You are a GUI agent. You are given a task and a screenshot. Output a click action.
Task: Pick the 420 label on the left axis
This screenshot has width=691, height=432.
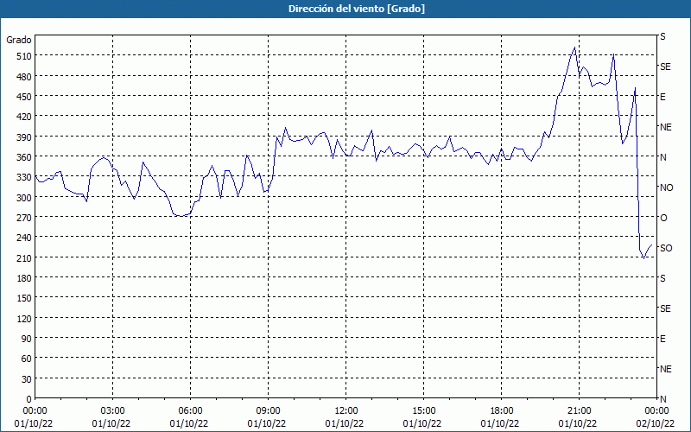coord(24,117)
